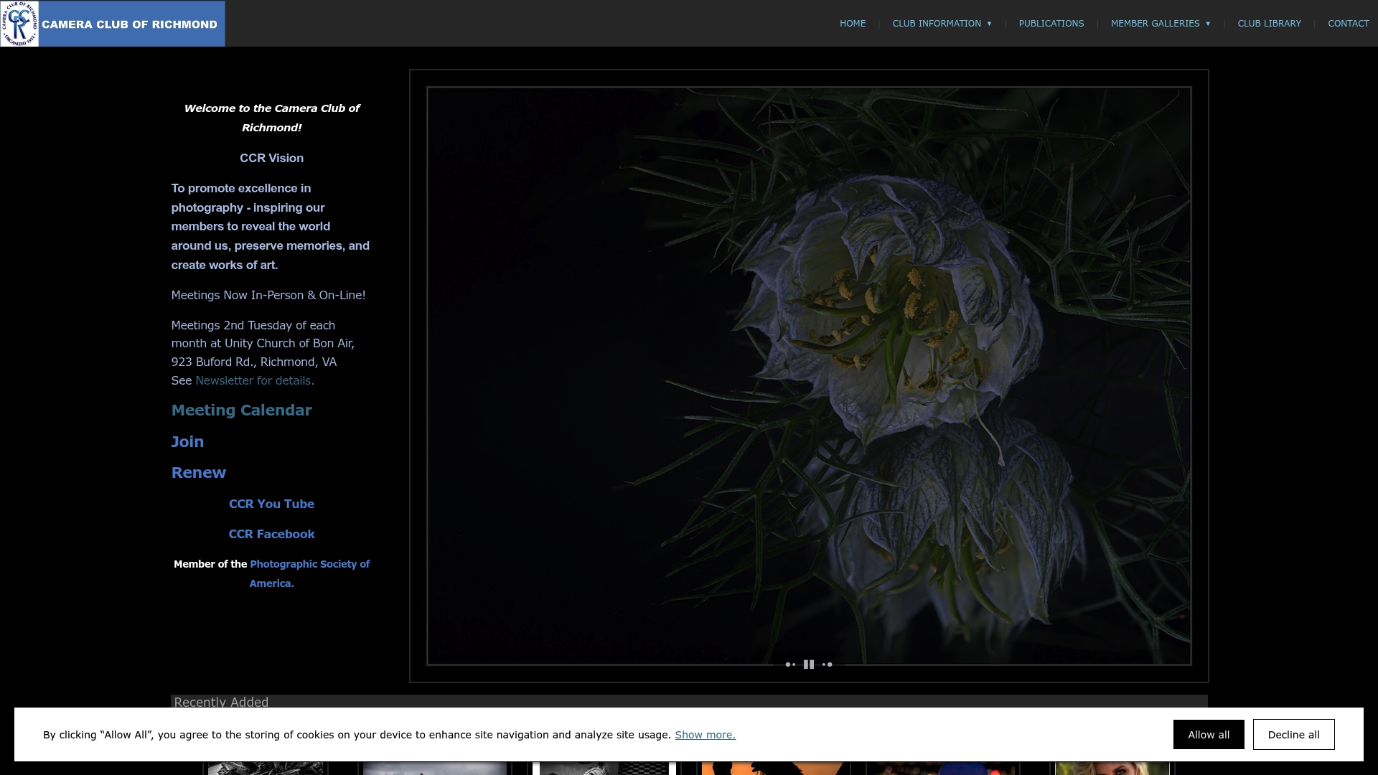This screenshot has width=1378, height=775.
Task: Visit the CCR Facebook link
Action: point(271,534)
